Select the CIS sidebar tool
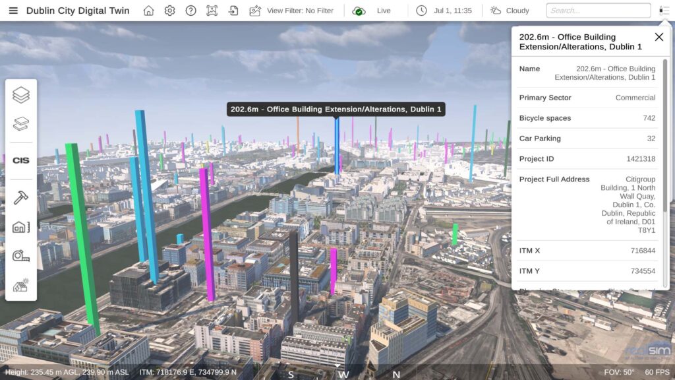 pyautogui.click(x=20, y=160)
